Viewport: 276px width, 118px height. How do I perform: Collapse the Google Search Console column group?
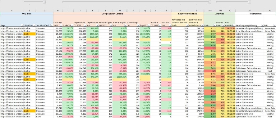click(x=210, y=2)
